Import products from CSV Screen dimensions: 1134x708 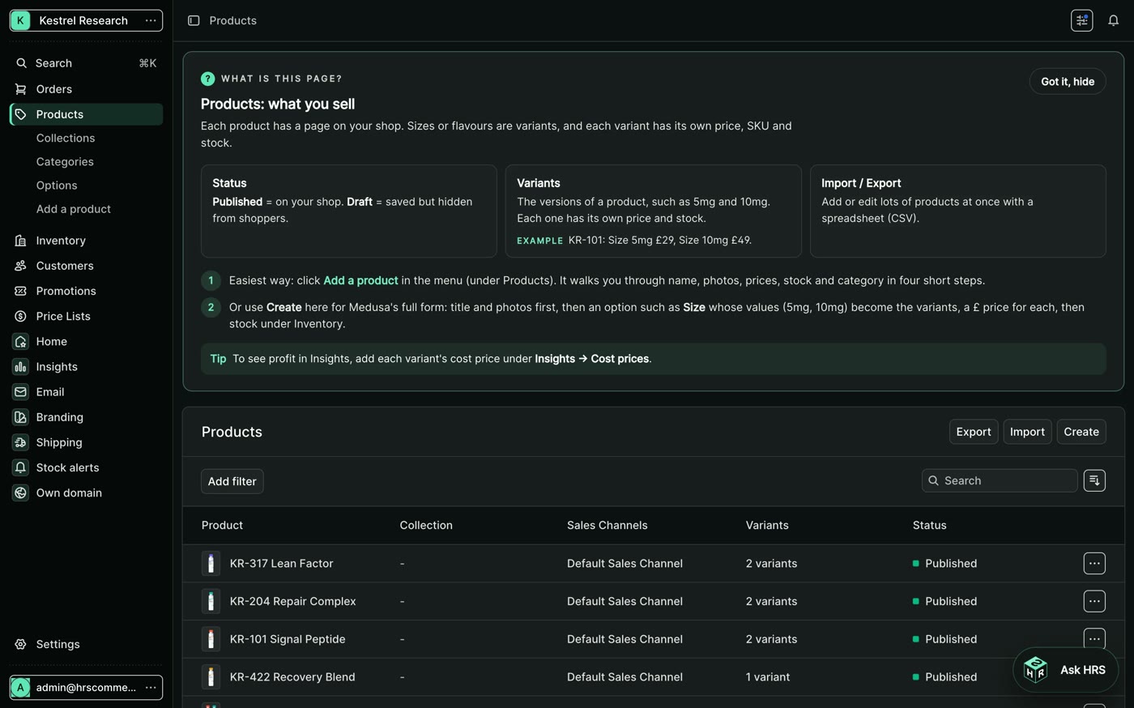(1027, 432)
